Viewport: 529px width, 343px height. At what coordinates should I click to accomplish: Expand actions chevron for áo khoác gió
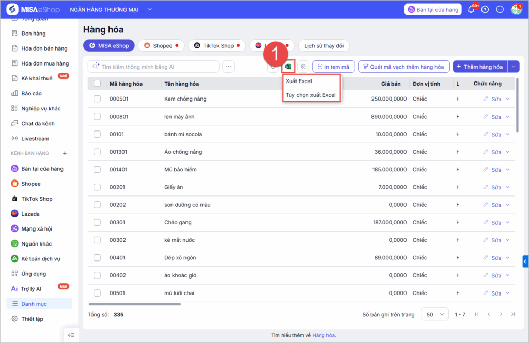[508, 275]
